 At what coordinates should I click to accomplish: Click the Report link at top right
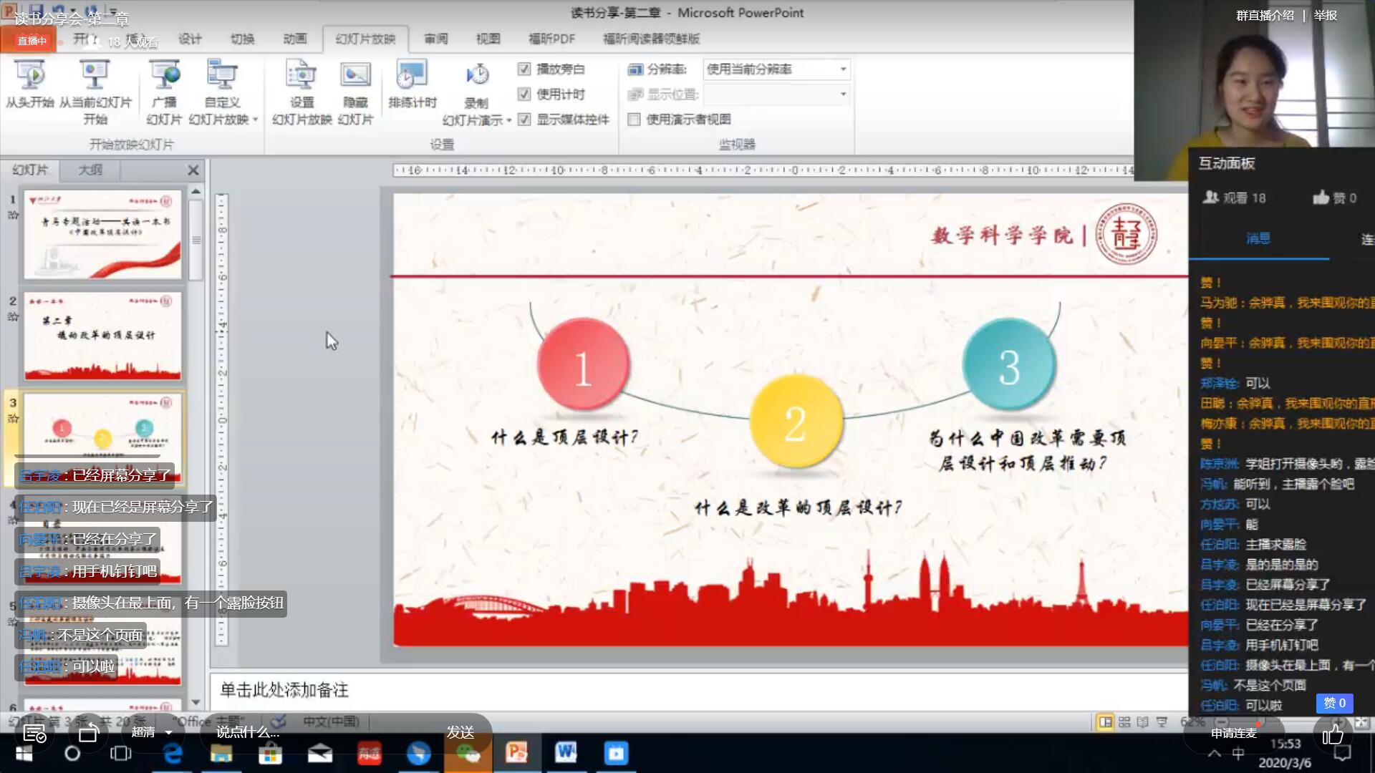[1325, 15]
